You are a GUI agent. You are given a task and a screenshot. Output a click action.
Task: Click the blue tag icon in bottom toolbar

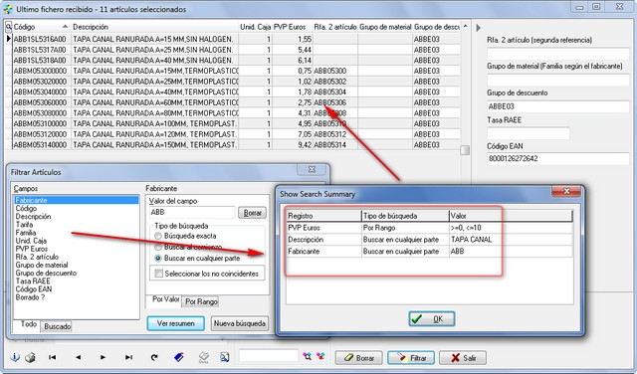pos(179,357)
